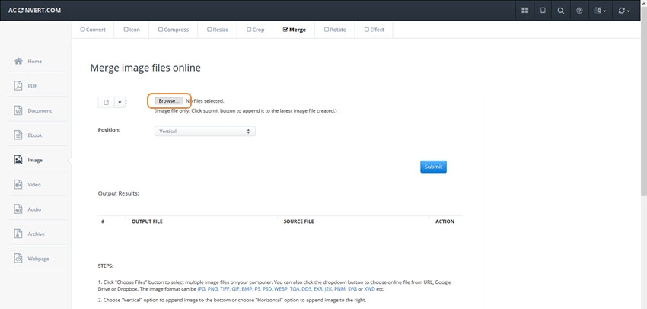The width and height of the screenshot is (647, 309).
Task: Click the local file source icon button
Action: [x=107, y=102]
